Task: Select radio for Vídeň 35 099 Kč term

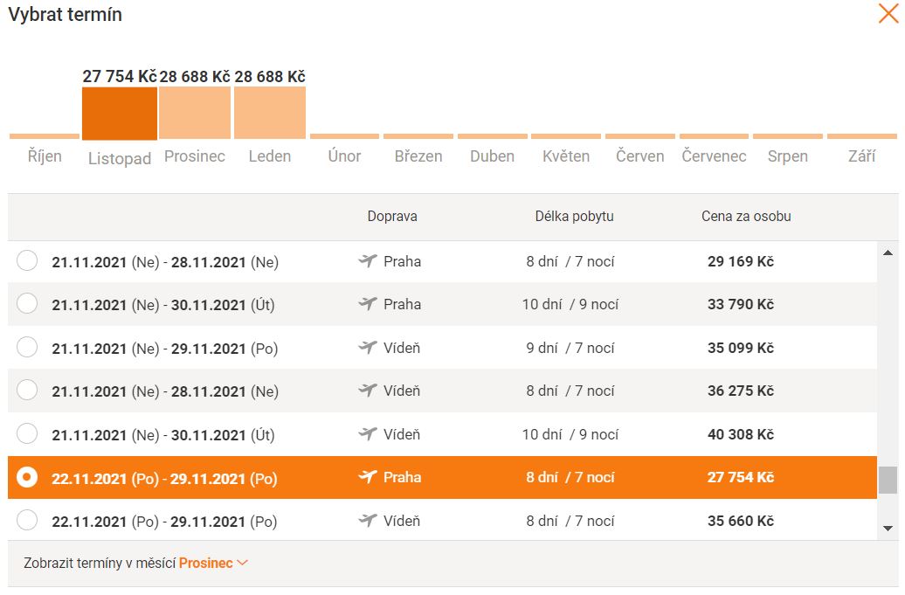Action: click(27, 348)
